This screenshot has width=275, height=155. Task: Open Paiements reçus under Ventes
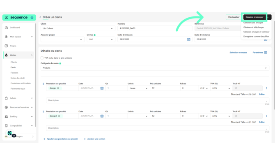pos(18,89)
